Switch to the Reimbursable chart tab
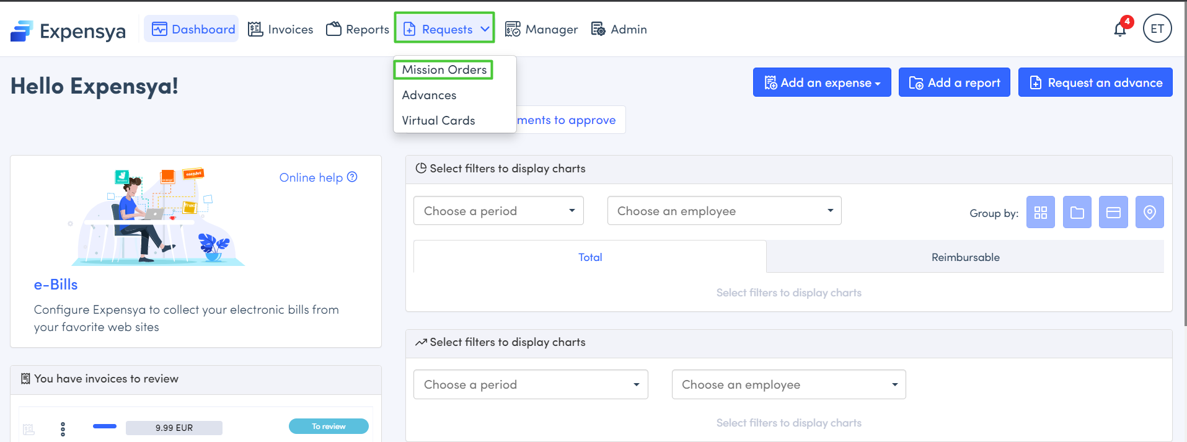This screenshot has height=442, width=1187. tap(965, 257)
